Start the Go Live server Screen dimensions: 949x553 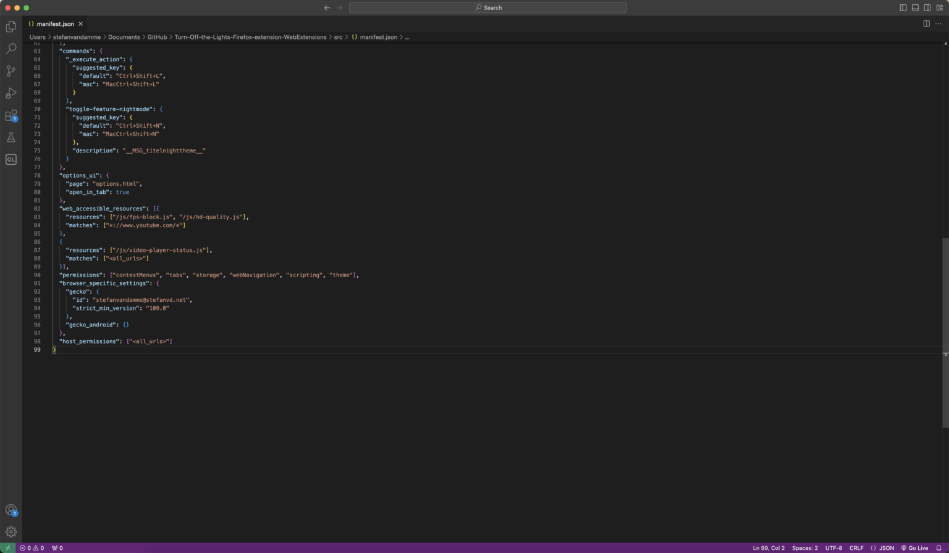(x=914, y=547)
